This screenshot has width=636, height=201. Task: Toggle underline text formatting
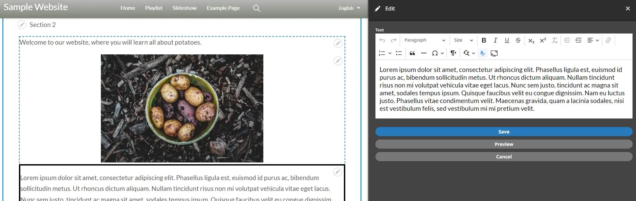click(507, 40)
